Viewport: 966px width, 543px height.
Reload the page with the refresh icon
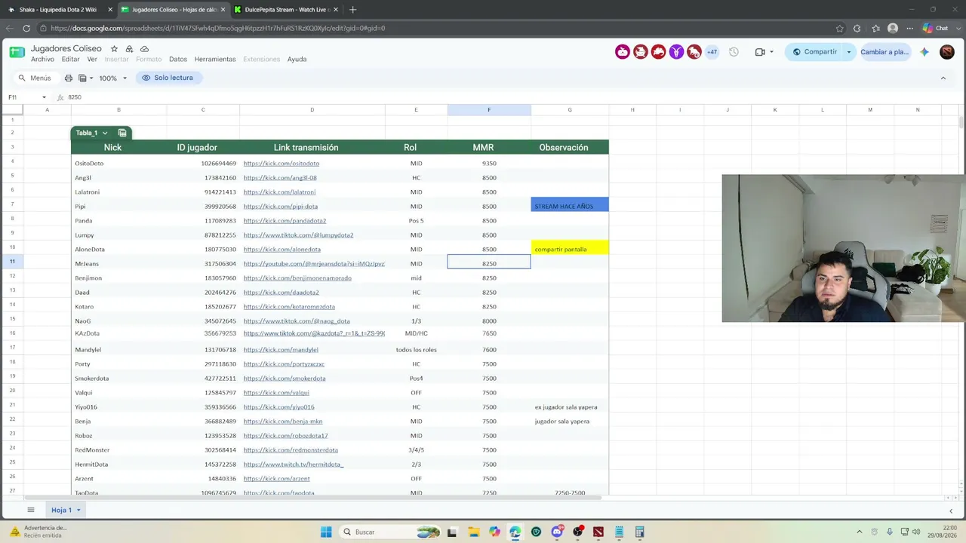point(26,28)
